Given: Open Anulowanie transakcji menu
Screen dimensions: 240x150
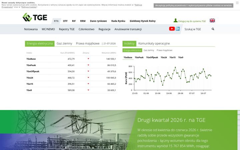Looking at the screenshot, I should coord(128,29).
